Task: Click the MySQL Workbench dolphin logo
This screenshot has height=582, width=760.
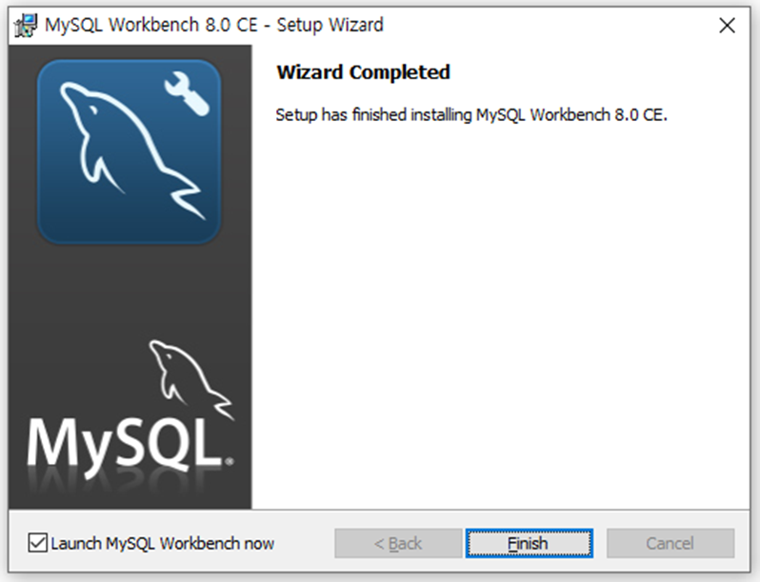Action: pyautogui.click(x=129, y=151)
